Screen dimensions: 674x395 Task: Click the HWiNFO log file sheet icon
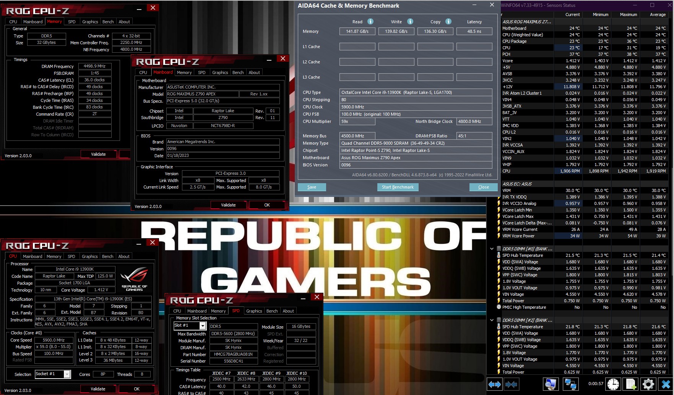coord(631,384)
